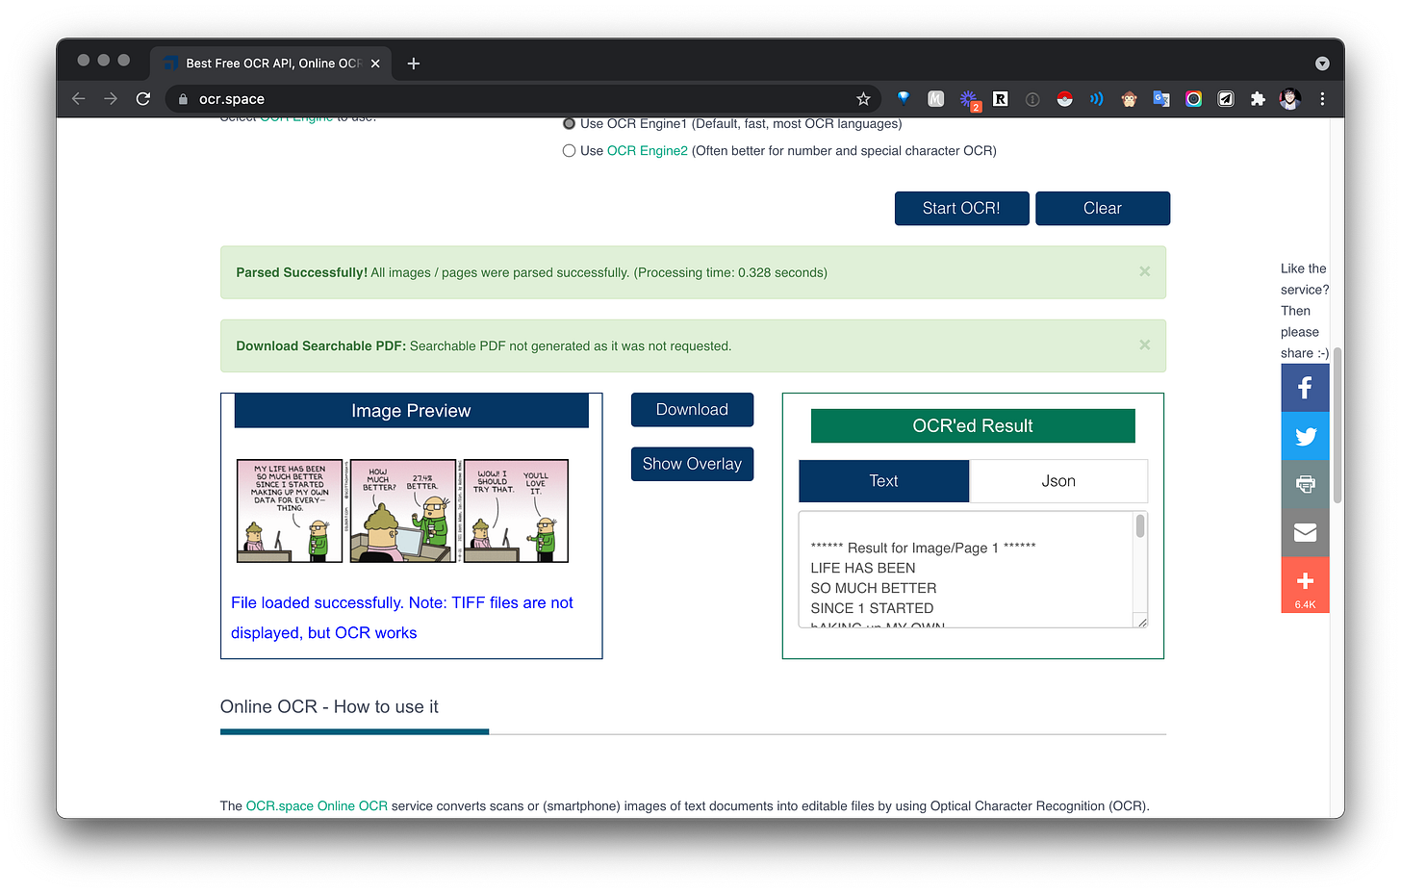The height and width of the screenshot is (893, 1401).
Task: Click the OCR'ed Result header
Action: (973, 425)
